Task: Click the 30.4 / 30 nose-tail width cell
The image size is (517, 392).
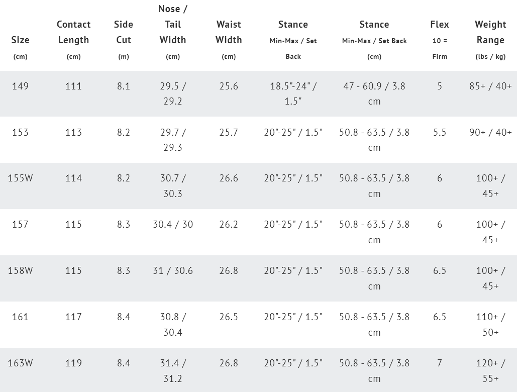Action: [173, 224]
